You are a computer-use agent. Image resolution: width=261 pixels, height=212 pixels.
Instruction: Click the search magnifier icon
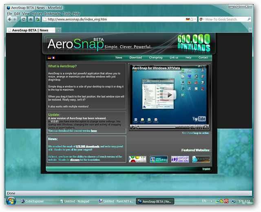tap(249, 19)
